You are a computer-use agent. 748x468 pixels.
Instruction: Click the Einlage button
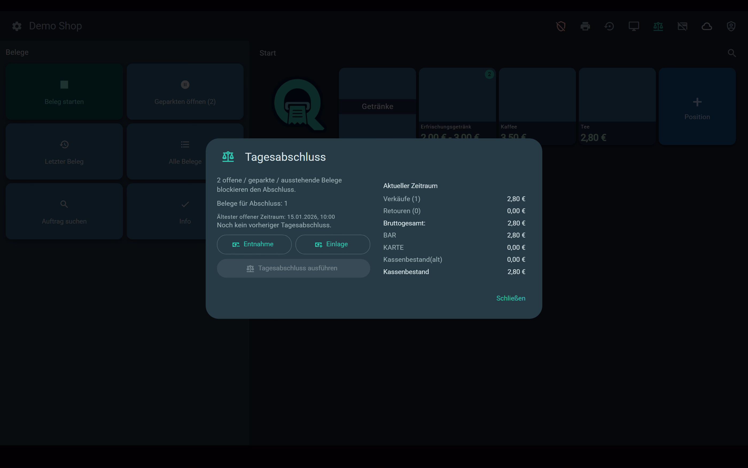click(333, 244)
